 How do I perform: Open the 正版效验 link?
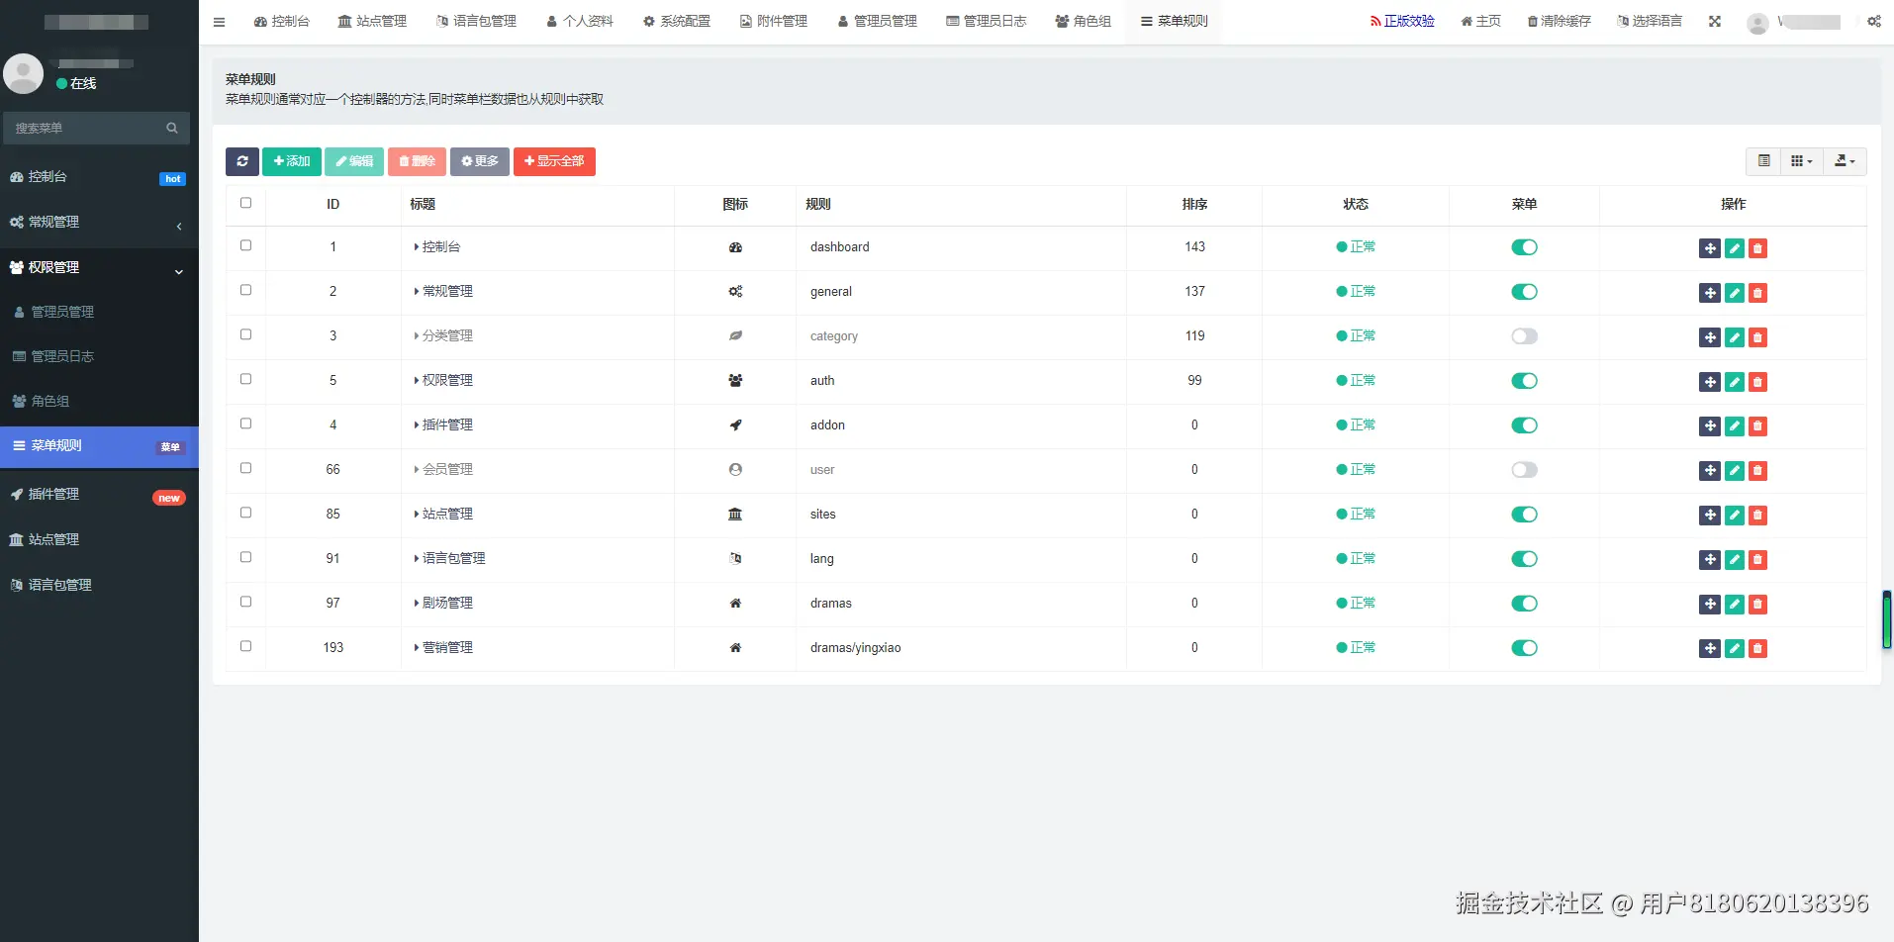[x=1402, y=22]
